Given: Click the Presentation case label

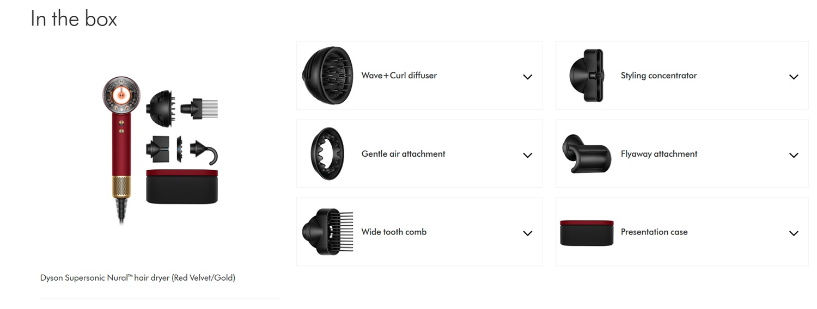Looking at the screenshot, I should (x=654, y=232).
